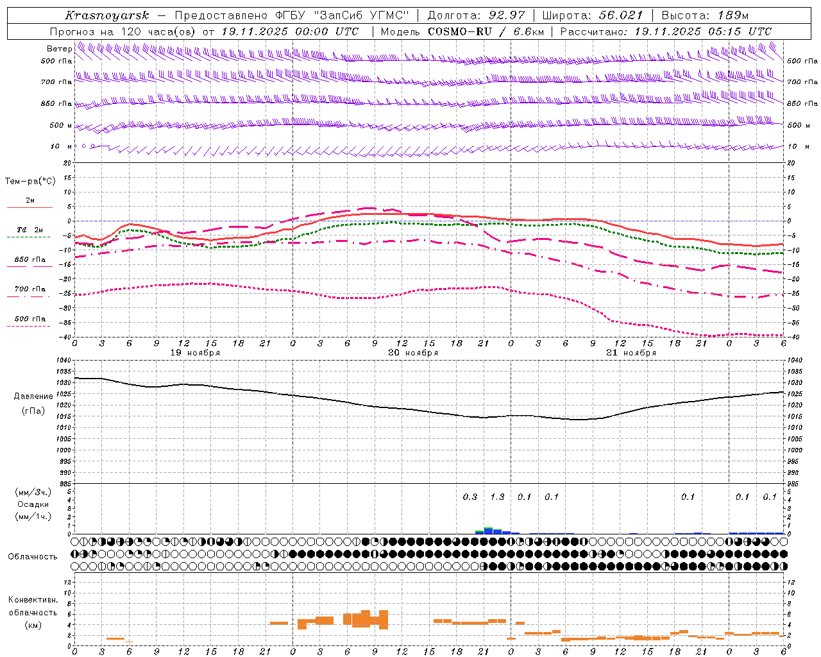Click the '(км)' unit under convective label
This screenshot has height=657, width=821.
(33, 625)
